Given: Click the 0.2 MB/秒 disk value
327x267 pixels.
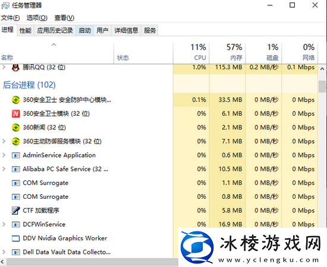Looking at the screenshot, I should pos(264,67).
